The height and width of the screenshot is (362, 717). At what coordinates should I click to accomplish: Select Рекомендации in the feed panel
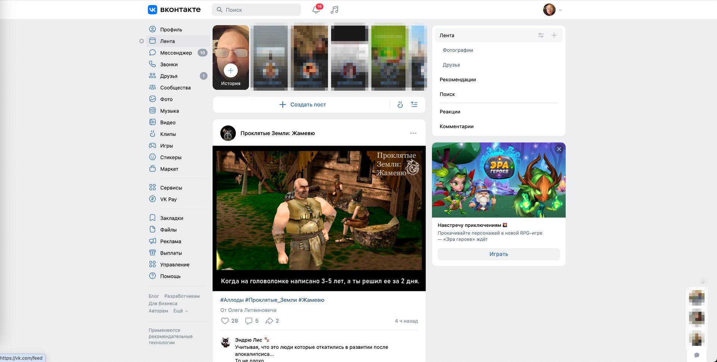[x=458, y=79]
